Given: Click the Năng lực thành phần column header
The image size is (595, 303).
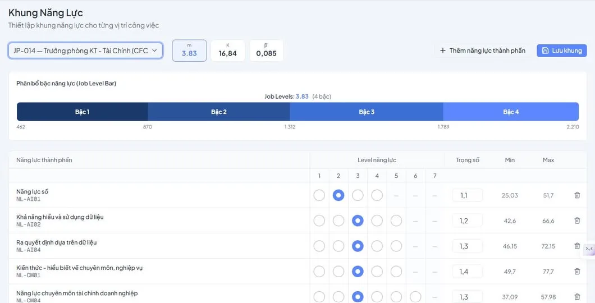Looking at the screenshot, I should click(44, 160).
